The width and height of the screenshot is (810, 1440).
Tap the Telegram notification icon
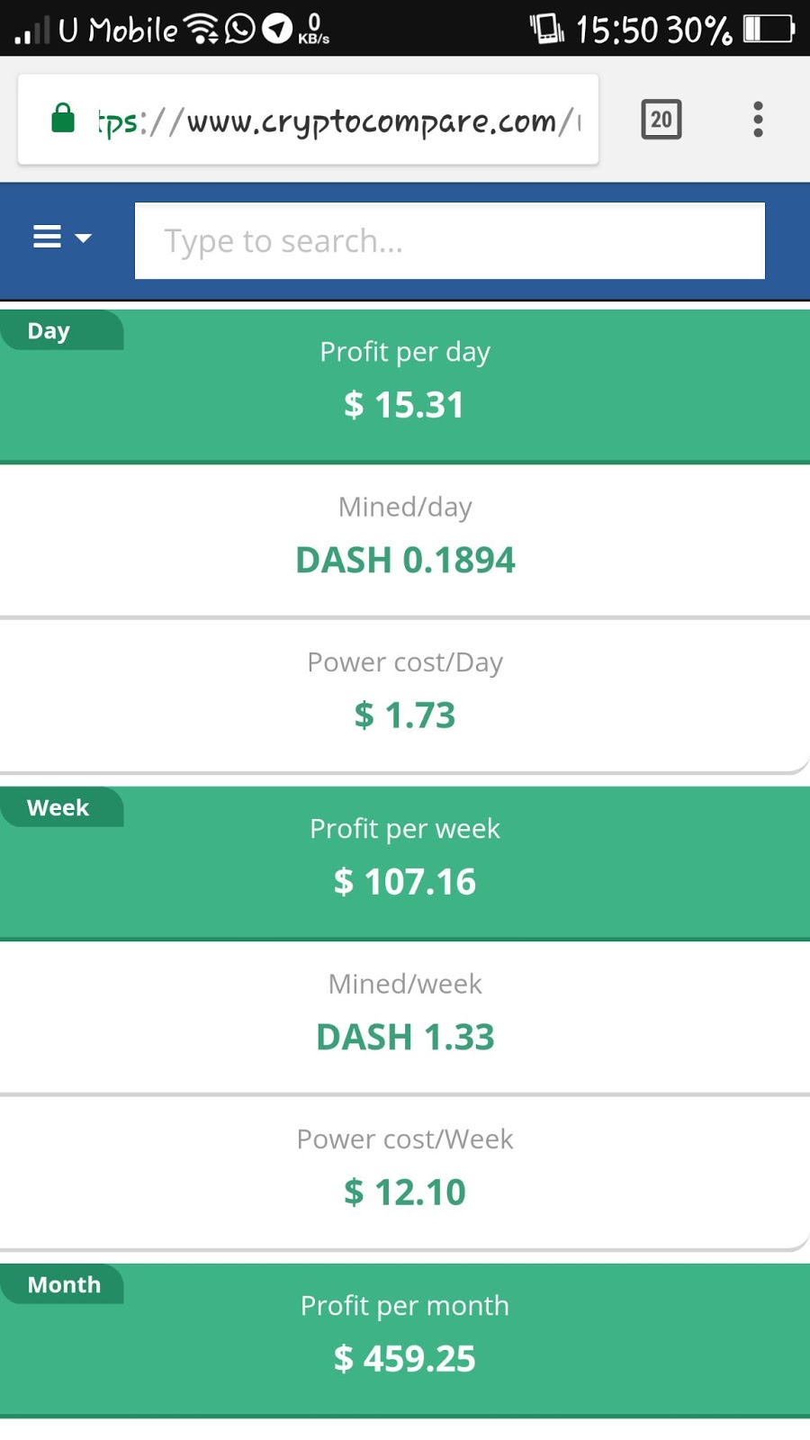tap(277, 29)
